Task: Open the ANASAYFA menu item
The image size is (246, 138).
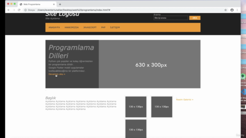Action: point(54,27)
